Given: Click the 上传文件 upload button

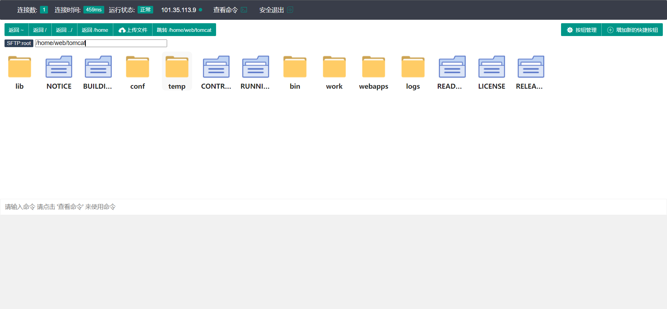Looking at the screenshot, I should tap(133, 30).
